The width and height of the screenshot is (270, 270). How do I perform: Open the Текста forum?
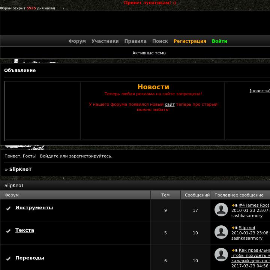pos(25,230)
